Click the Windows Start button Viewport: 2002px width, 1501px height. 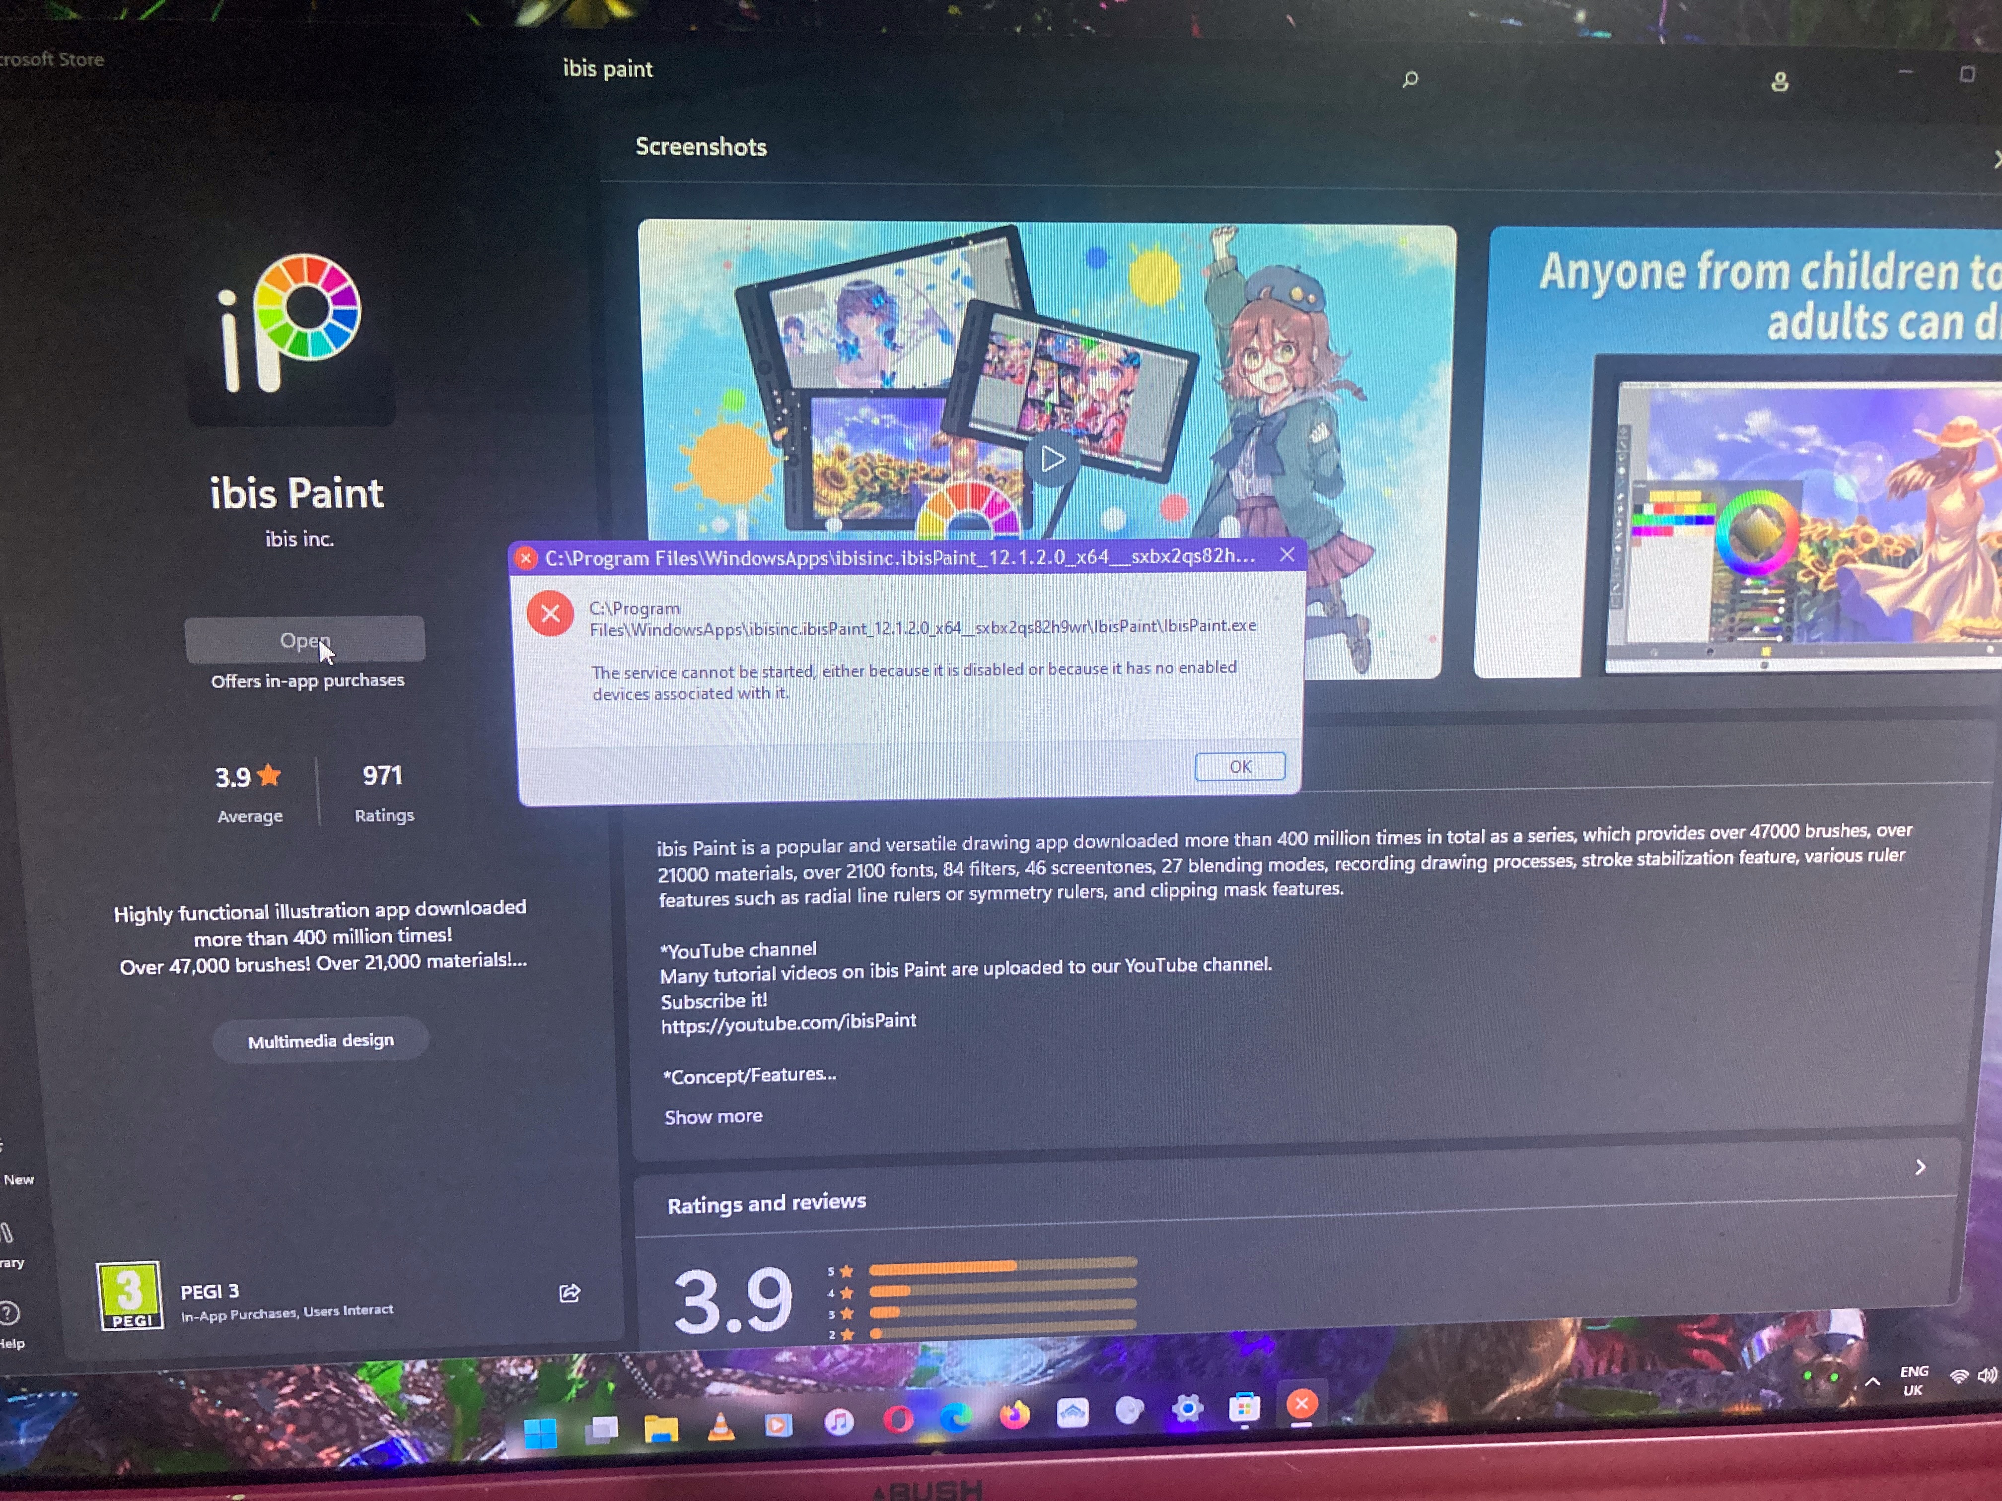point(540,1432)
